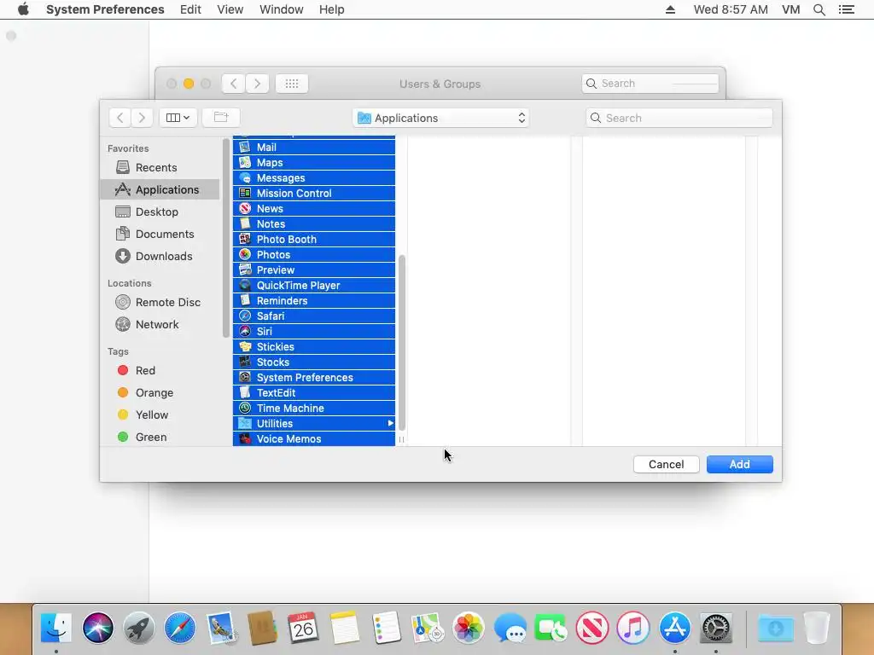874x655 pixels.
Task: Show all preferences grid button
Action: tap(292, 84)
